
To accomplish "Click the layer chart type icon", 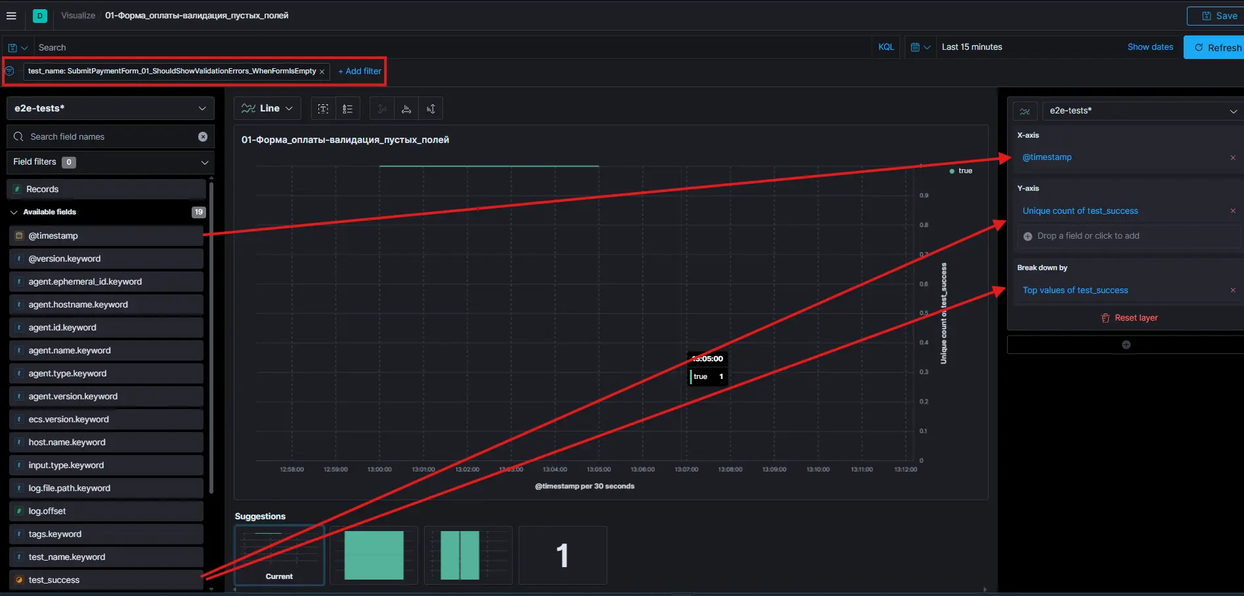I will click(1025, 111).
